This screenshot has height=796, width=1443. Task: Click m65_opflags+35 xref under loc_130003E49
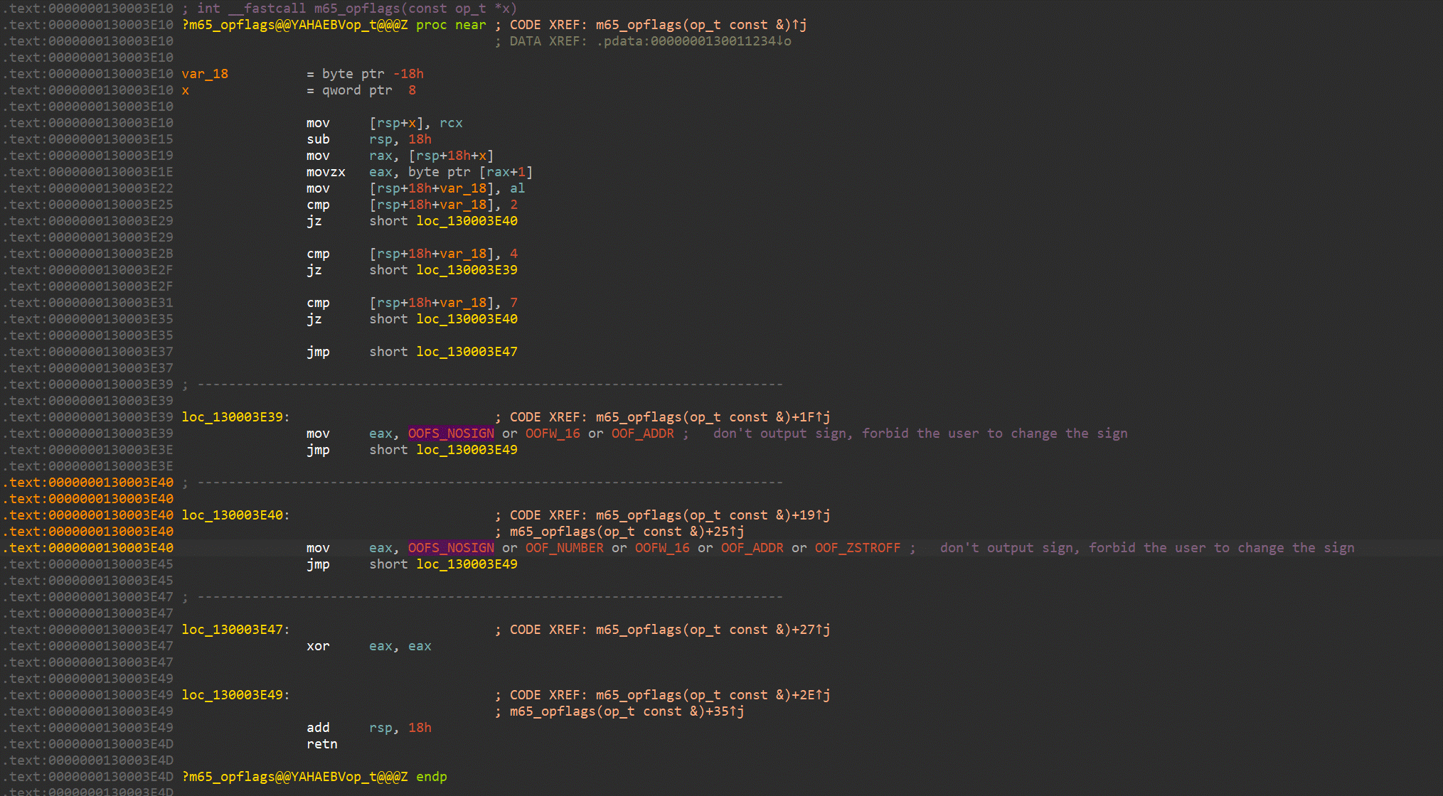[x=626, y=711]
